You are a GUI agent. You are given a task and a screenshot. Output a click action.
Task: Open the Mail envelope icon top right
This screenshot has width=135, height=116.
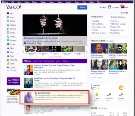coord(123,7)
